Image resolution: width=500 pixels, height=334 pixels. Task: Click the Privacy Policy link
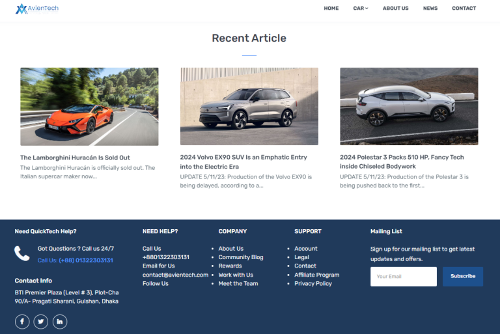point(313,283)
